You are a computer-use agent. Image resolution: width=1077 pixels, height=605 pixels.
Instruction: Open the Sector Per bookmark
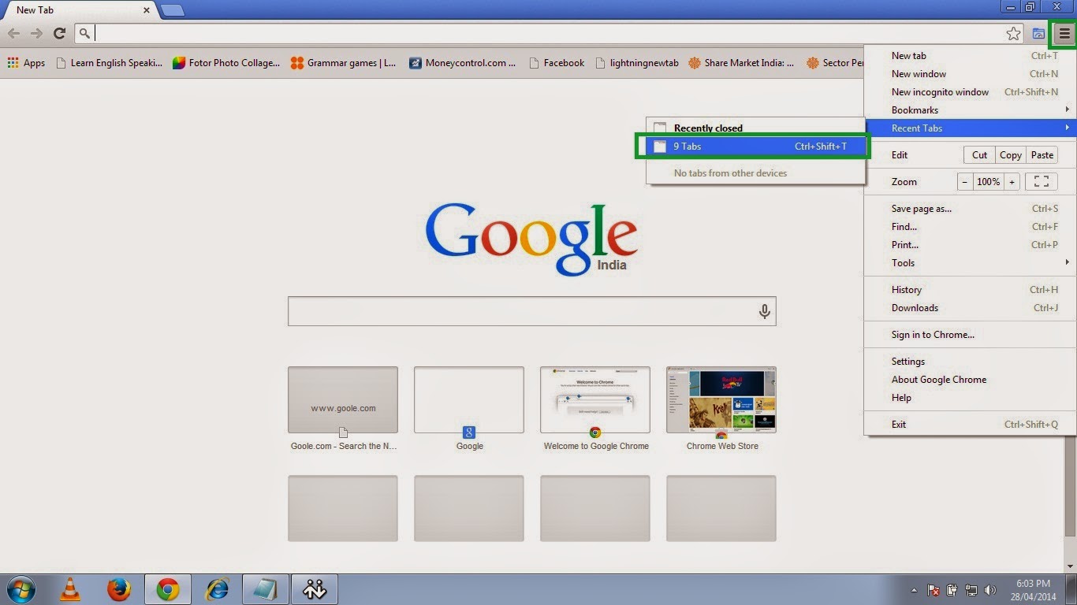click(x=834, y=63)
